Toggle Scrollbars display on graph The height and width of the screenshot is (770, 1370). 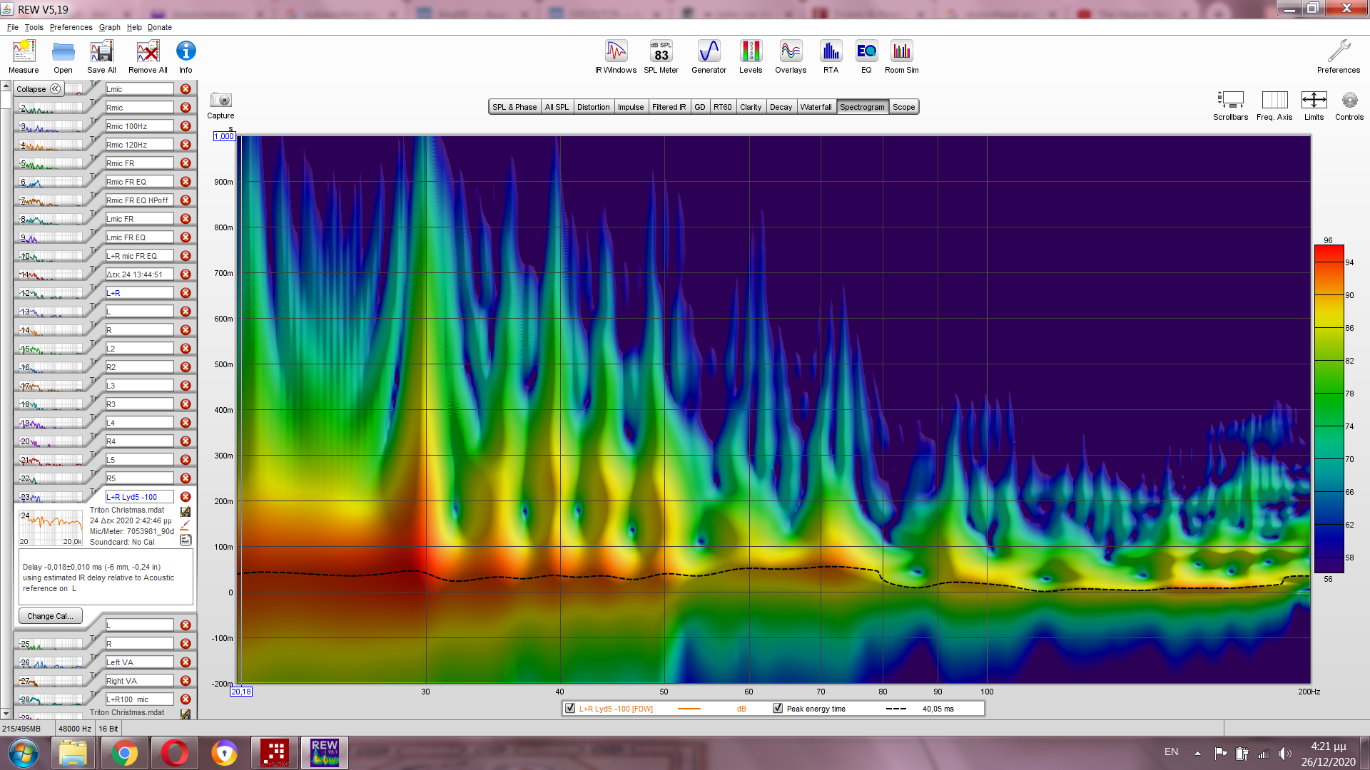[x=1230, y=101]
